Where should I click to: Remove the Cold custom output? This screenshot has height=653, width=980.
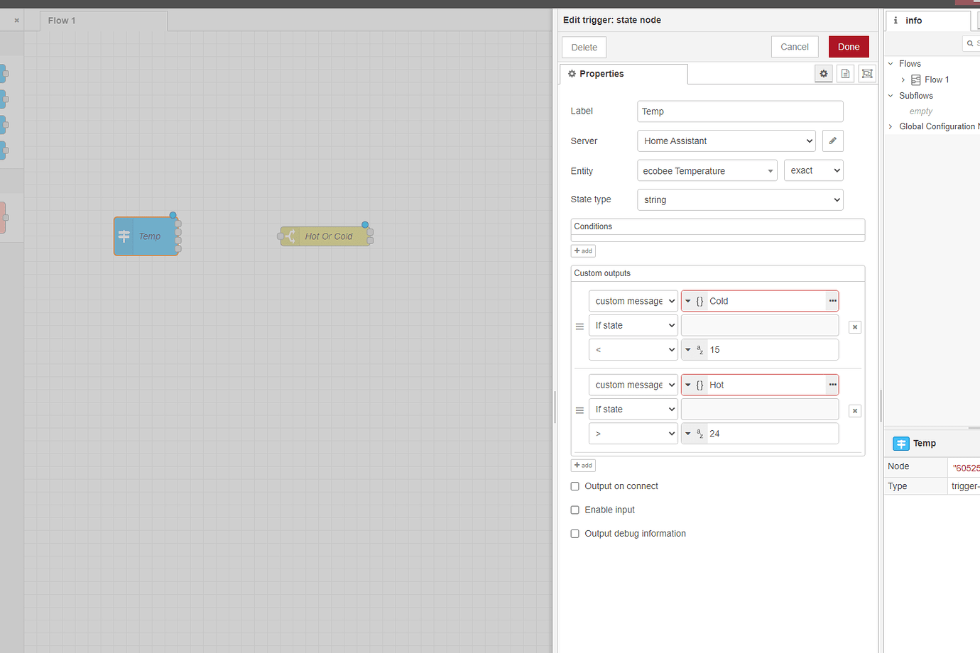855,327
